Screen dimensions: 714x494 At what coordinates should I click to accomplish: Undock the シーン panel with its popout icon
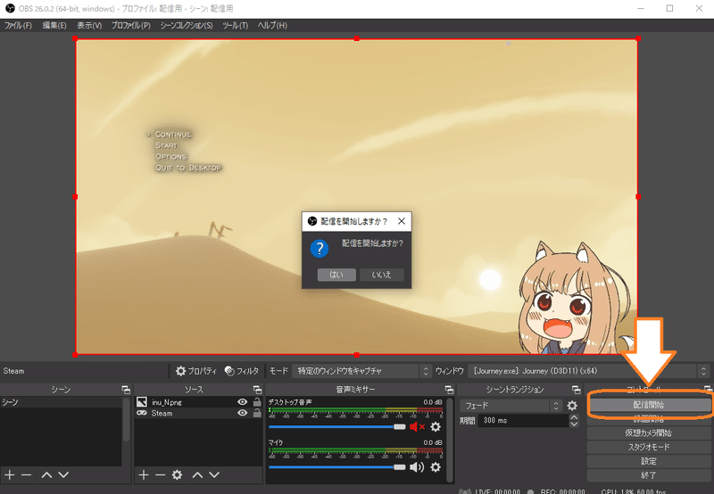[126, 390]
